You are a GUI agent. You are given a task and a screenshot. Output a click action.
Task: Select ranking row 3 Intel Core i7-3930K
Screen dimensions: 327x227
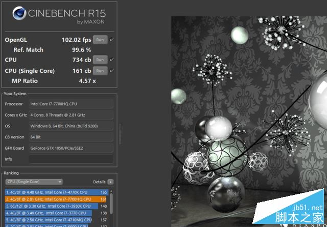[56, 206]
